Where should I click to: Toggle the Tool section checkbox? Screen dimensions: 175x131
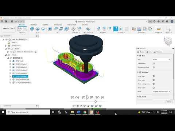tap(140, 56)
